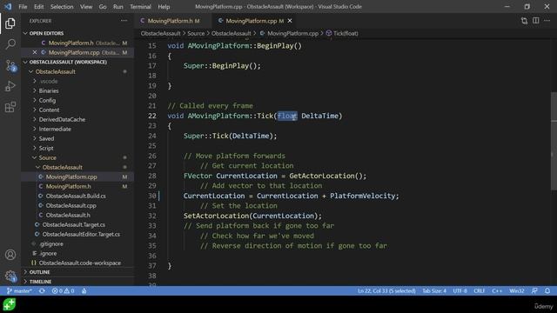Image resolution: width=557 pixels, height=313 pixels.
Task: Open the Explorer view in activity bar
Action: [10, 23]
